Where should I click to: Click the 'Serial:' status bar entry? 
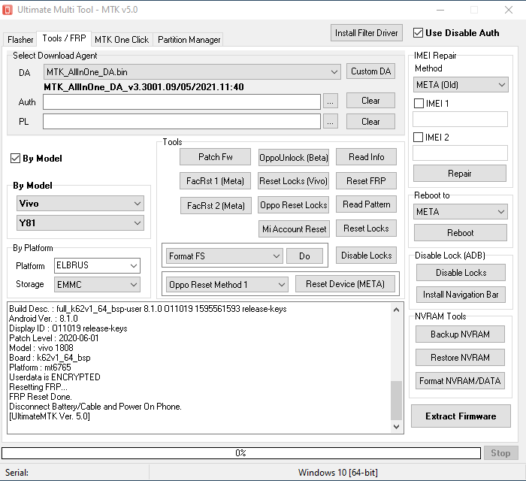click(17, 472)
